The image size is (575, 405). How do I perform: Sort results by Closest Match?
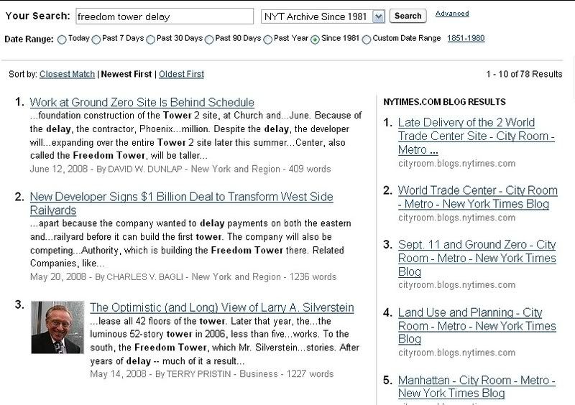(67, 74)
